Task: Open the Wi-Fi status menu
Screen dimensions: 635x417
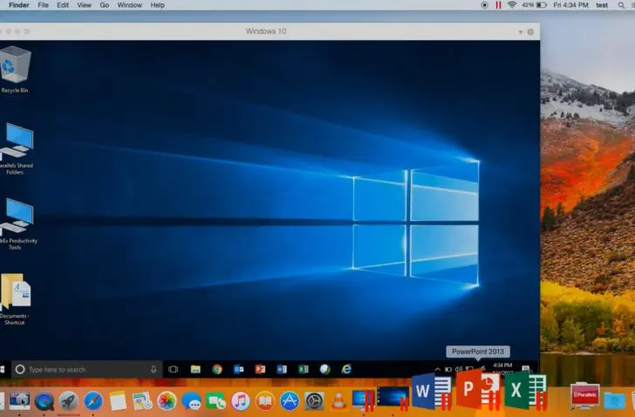Action: (x=512, y=5)
